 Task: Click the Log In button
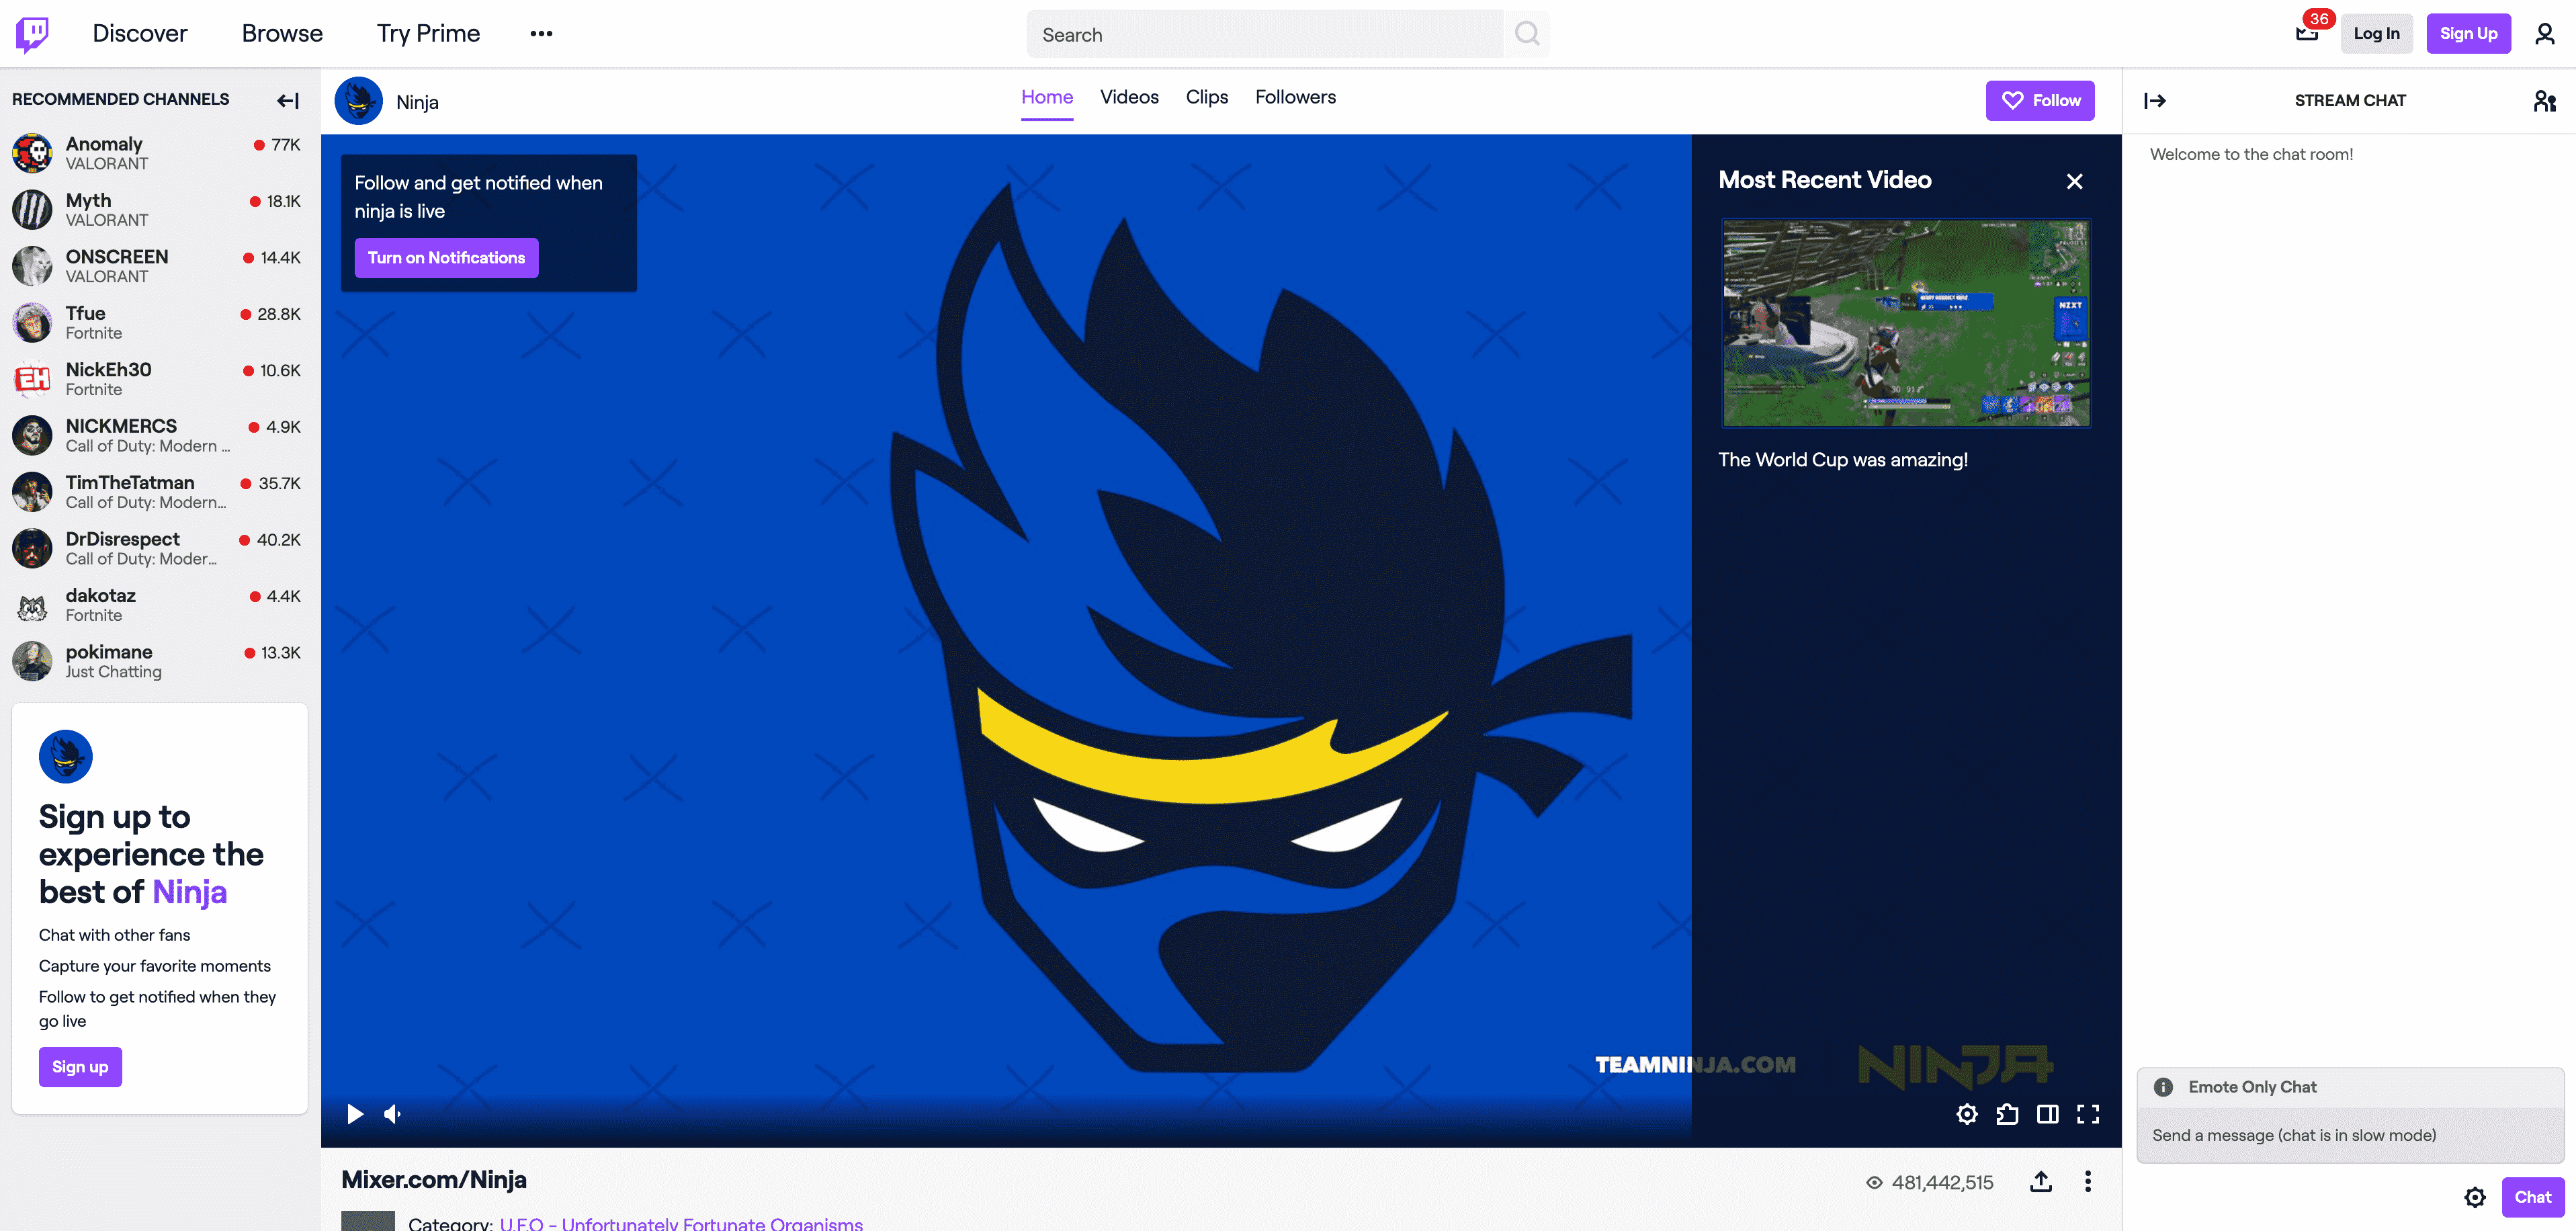pos(2376,34)
